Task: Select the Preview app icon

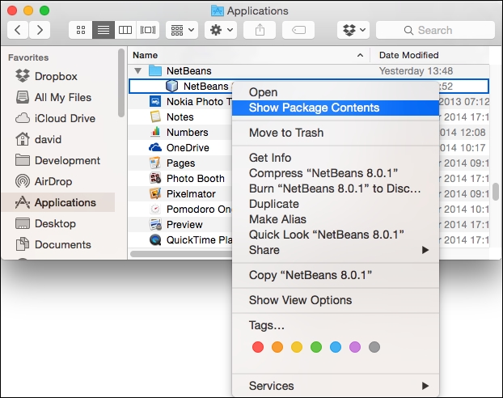Action: (x=155, y=224)
